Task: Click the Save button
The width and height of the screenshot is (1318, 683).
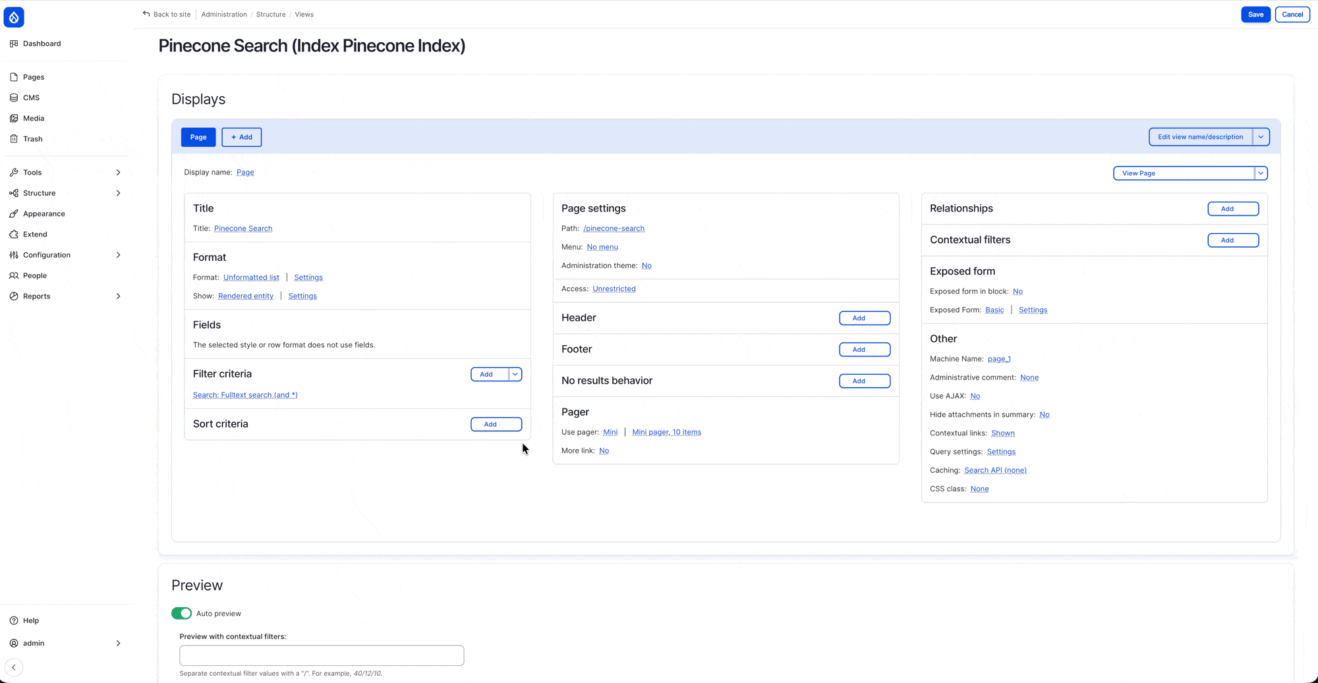Action: click(x=1255, y=14)
